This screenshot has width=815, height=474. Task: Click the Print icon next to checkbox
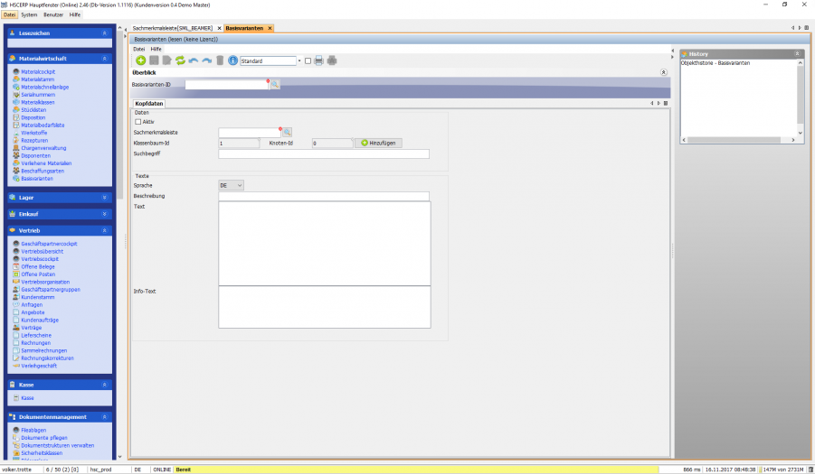coord(318,60)
